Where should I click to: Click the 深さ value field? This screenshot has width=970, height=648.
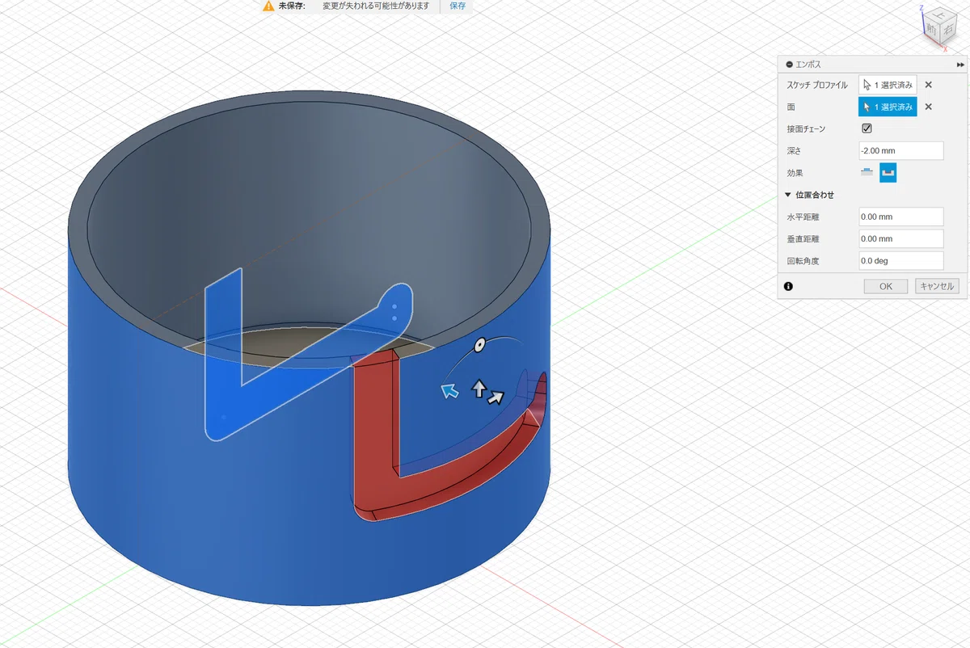900,150
